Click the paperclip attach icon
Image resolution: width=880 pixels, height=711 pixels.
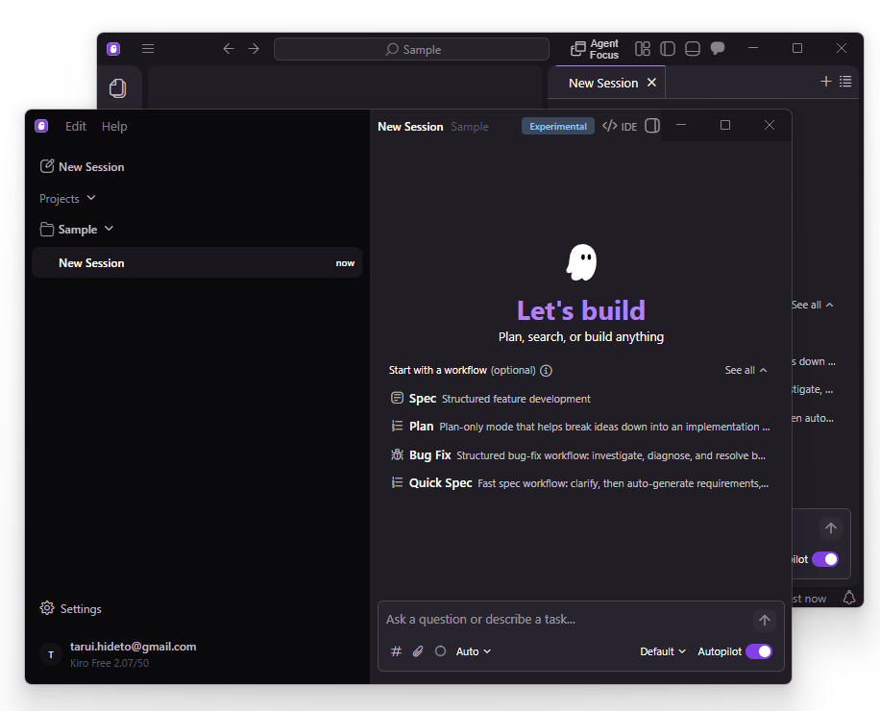418,651
